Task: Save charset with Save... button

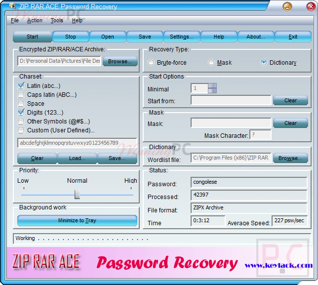Action: 117,158
